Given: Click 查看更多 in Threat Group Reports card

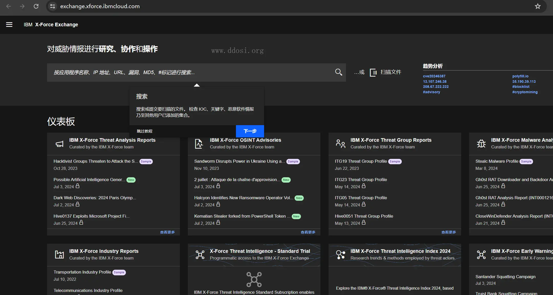Looking at the screenshot, I should pyautogui.click(x=449, y=232).
